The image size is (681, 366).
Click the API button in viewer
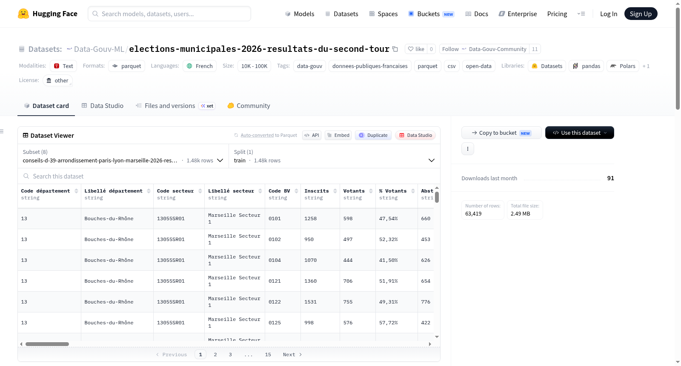pos(312,135)
